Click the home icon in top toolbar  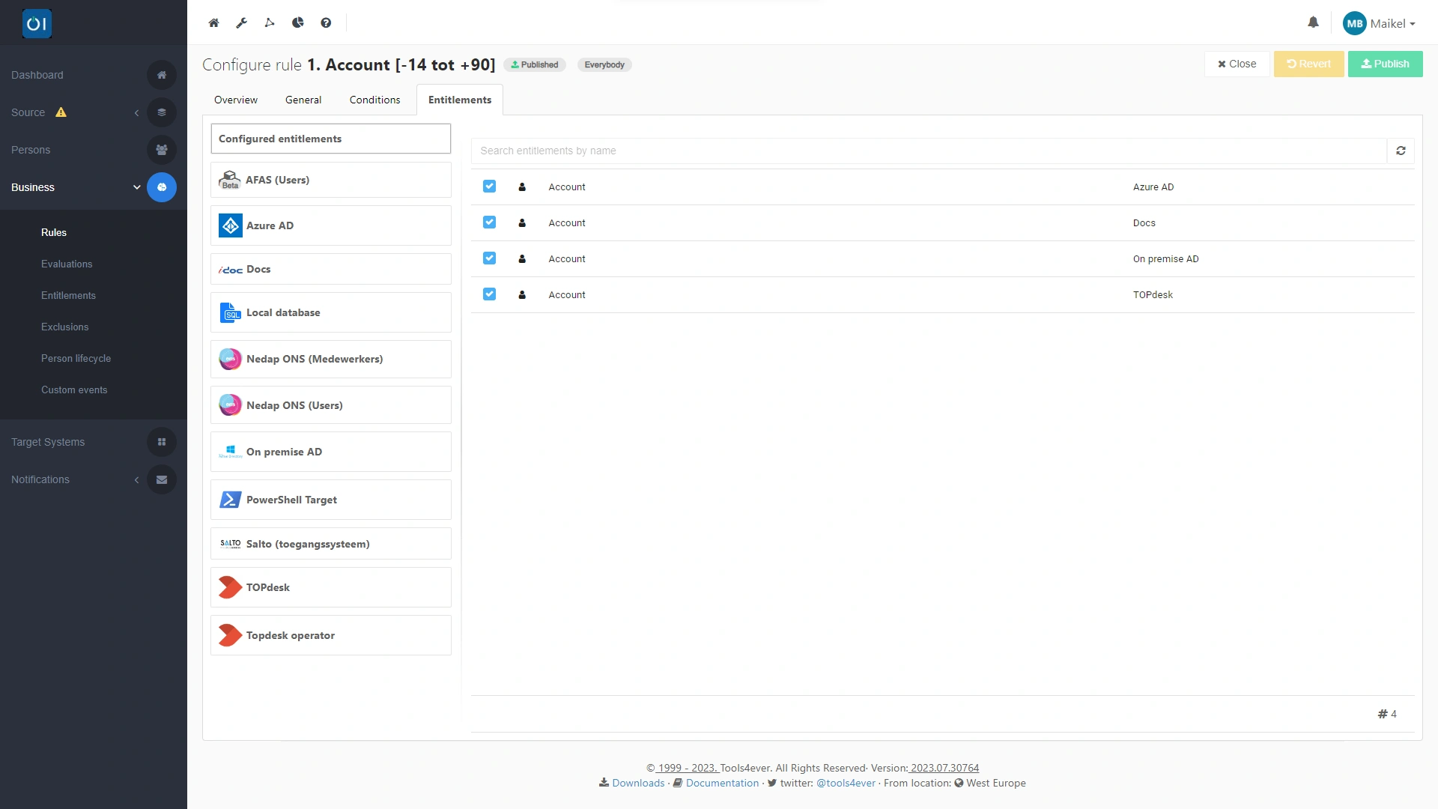pyautogui.click(x=213, y=22)
